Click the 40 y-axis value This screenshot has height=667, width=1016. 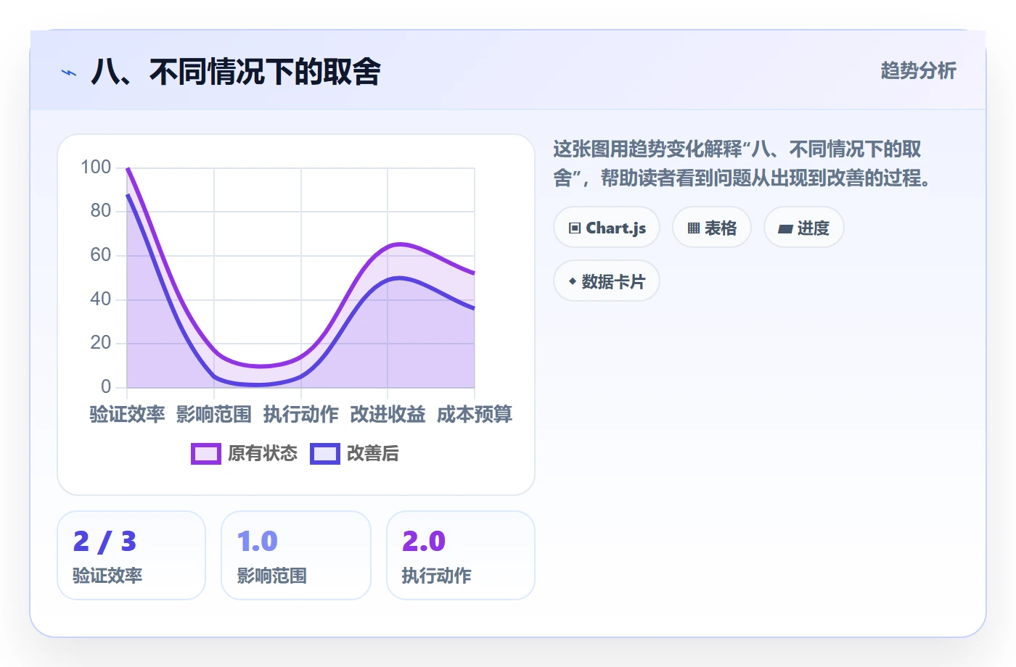coord(101,299)
